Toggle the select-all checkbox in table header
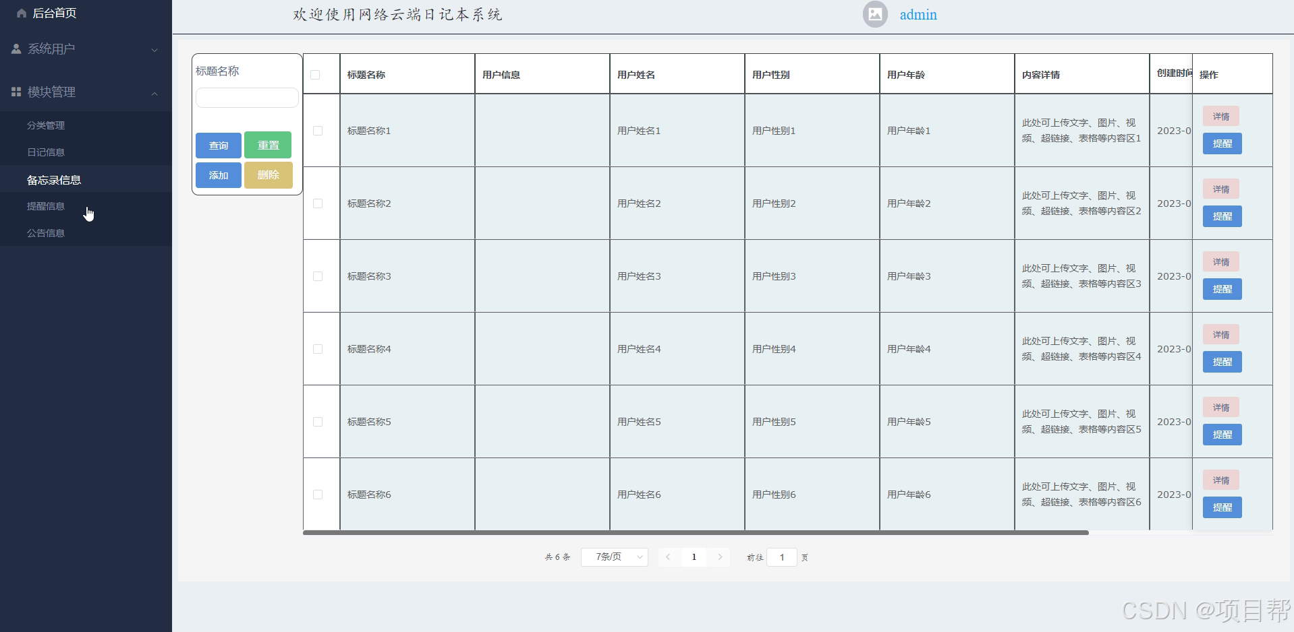 (x=315, y=75)
